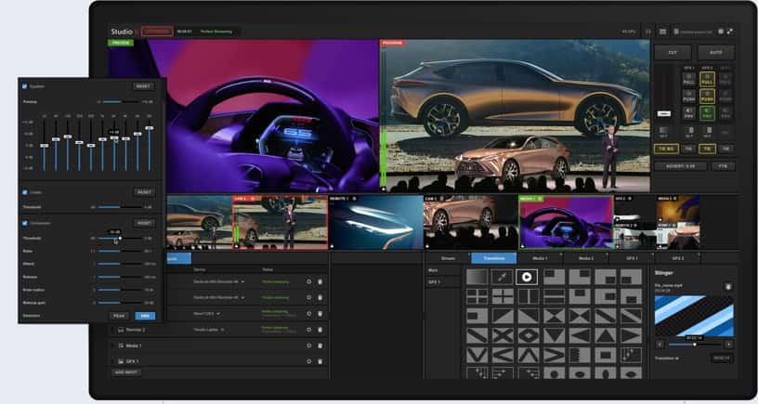The image size is (758, 404).
Task: Select the diamond wipe transition
Action: point(528,335)
